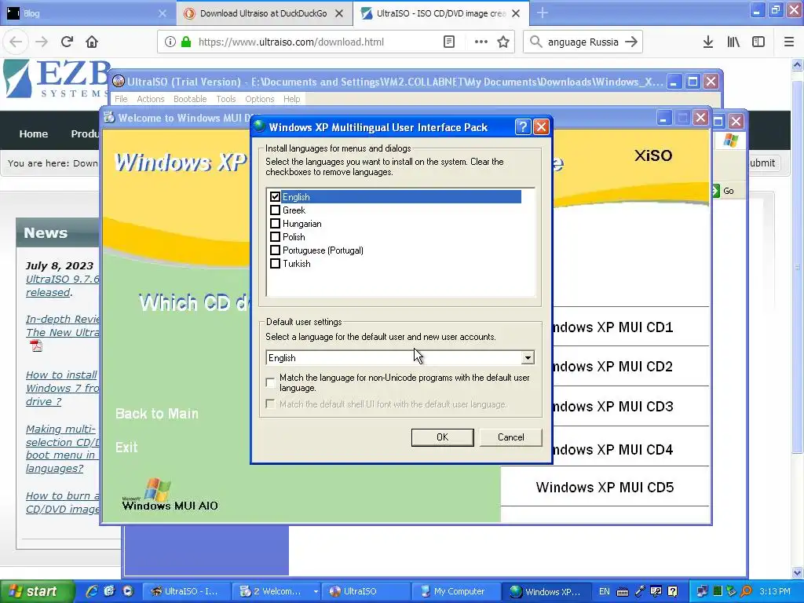804x603 pixels.
Task: Click OK in the MUI Pack dialog
Action: coord(442,437)
